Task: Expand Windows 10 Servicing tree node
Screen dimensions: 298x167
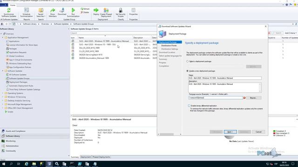Action: click(3, 97)
